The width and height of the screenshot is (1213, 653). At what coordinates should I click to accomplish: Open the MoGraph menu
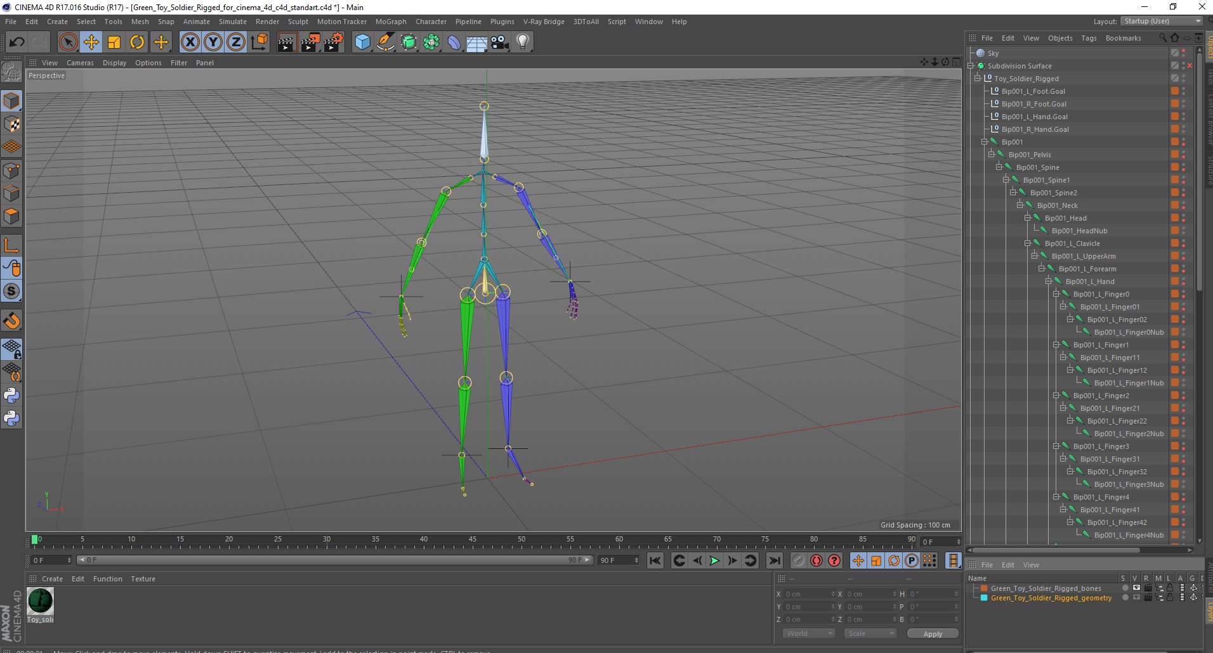pyautogui.click(x=391, y=22)
